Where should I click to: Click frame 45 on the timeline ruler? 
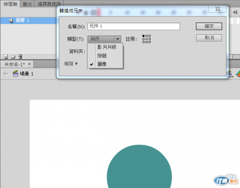pos(235,12)
